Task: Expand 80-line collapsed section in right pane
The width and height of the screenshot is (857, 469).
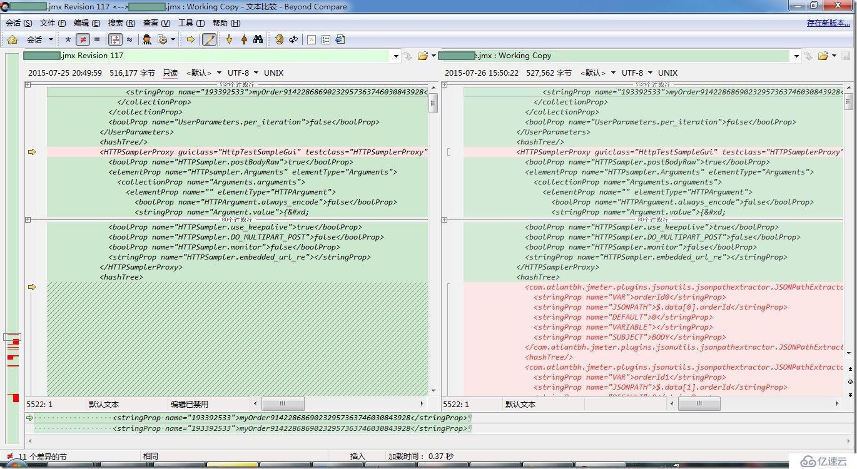Action: [x=444, y=219]
